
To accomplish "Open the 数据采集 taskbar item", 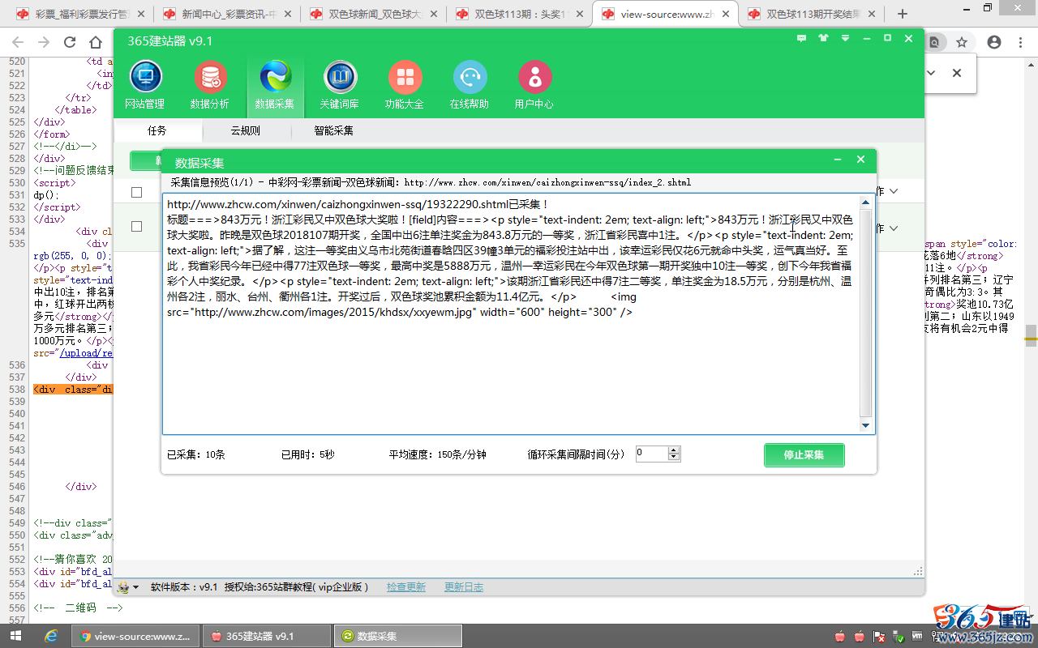I will [399, 636].
